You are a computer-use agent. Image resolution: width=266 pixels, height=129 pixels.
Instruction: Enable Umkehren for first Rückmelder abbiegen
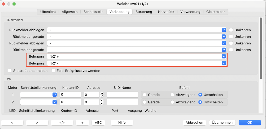(x=231, y=30)
